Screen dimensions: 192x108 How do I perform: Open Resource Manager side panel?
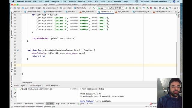point(12,19)
